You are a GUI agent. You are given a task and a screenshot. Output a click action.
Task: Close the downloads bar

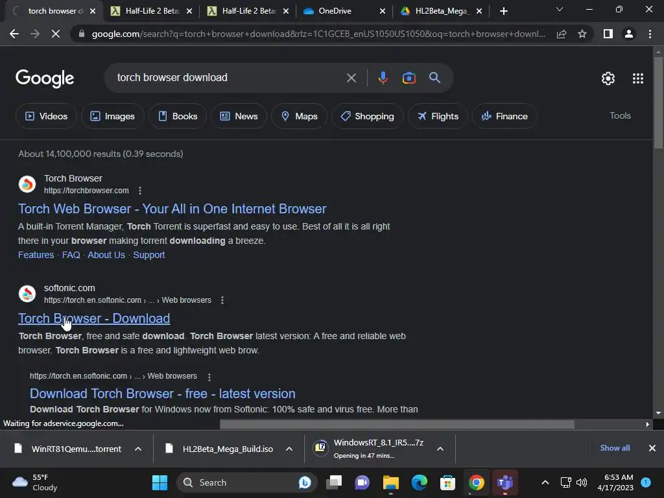(x=652, y=448)
